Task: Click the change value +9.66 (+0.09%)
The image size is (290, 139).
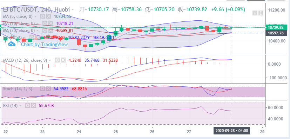Action: [x=228, y=9]
